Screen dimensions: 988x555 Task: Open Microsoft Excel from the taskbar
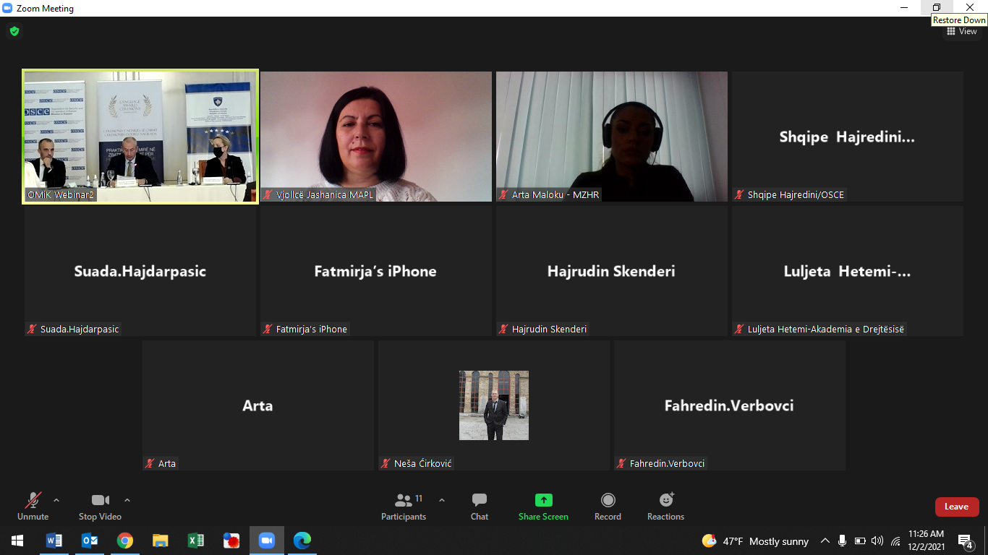point(195,541)
